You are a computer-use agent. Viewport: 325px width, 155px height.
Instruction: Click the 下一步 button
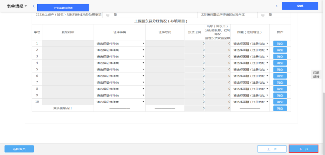click(303, 149)
